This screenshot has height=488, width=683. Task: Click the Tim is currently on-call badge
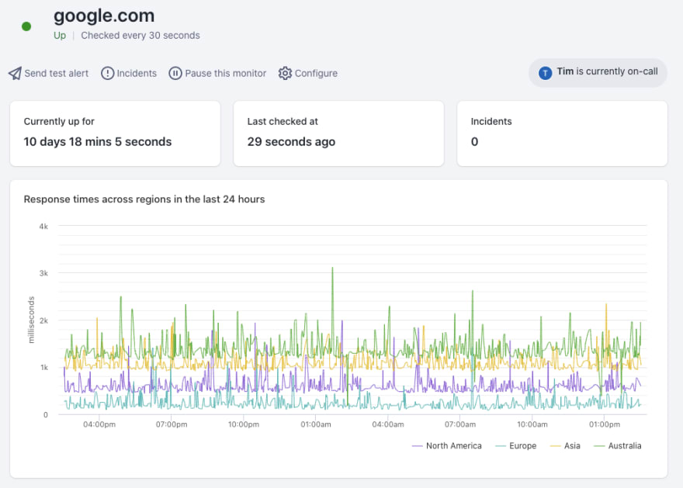pos(597,73)
